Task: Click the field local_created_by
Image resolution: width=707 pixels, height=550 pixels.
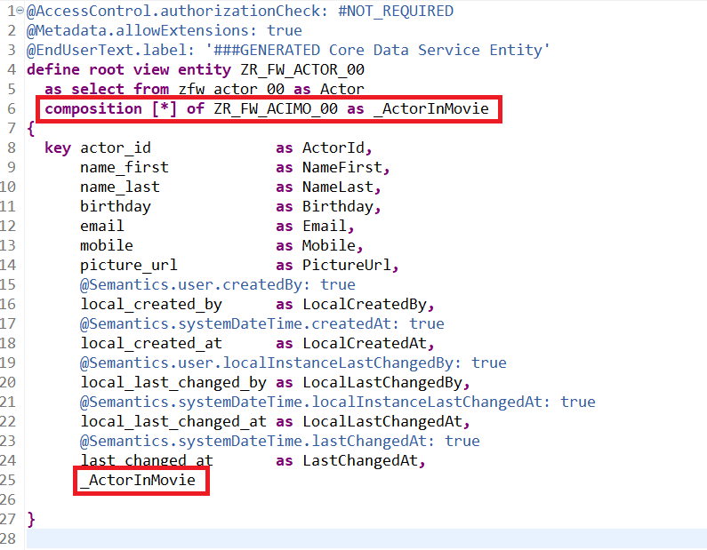Action: (x=151, y=304)
